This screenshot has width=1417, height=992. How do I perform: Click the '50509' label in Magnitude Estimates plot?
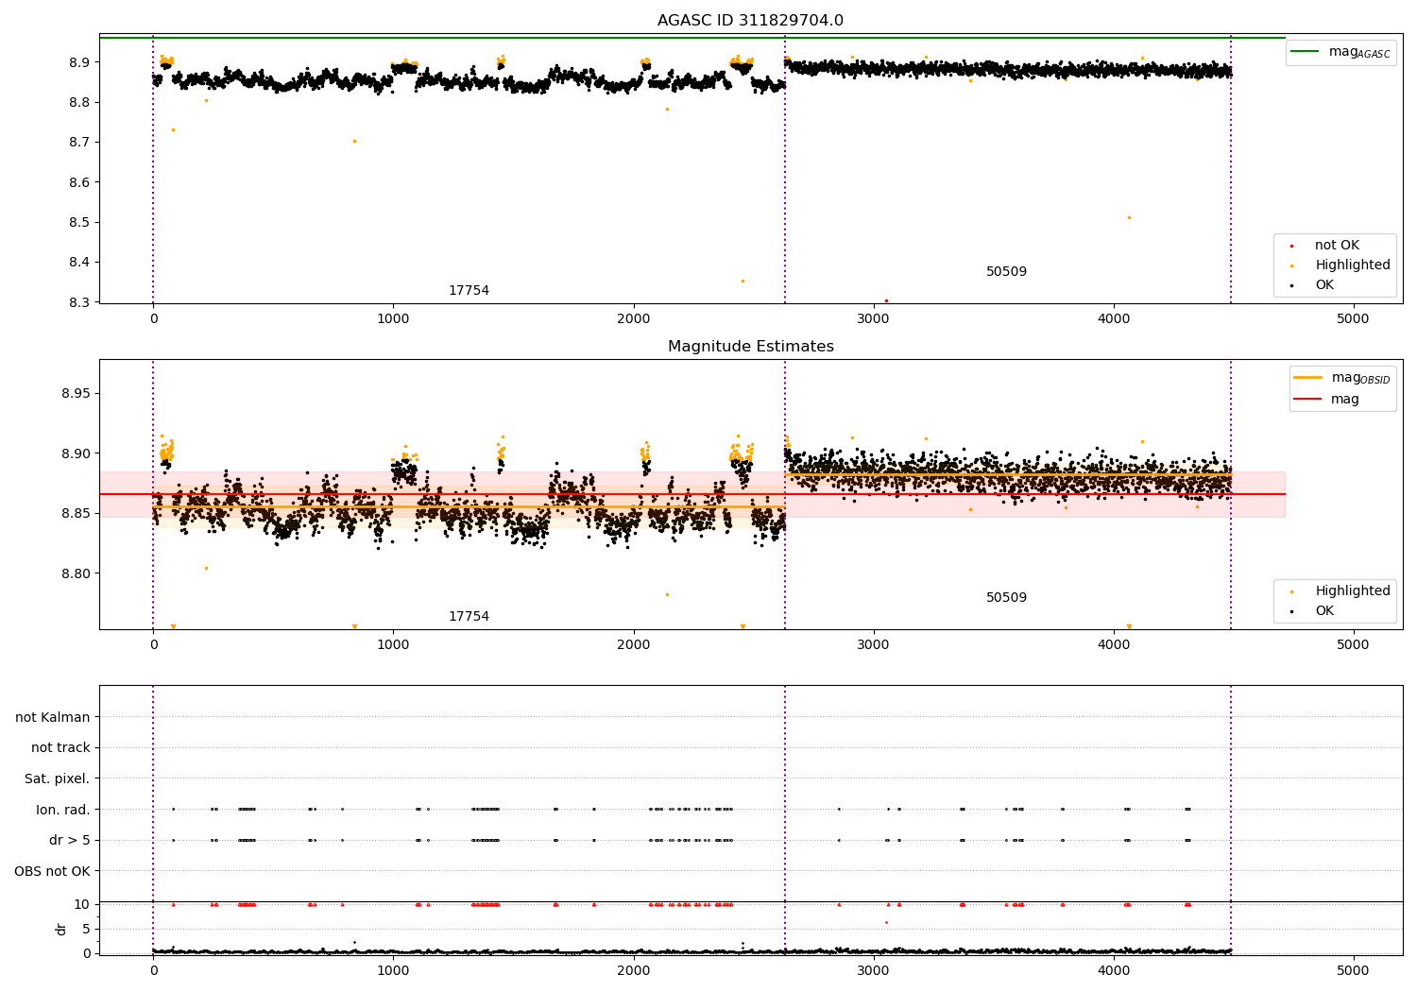pyautogui.click(x=1006, y=597)
